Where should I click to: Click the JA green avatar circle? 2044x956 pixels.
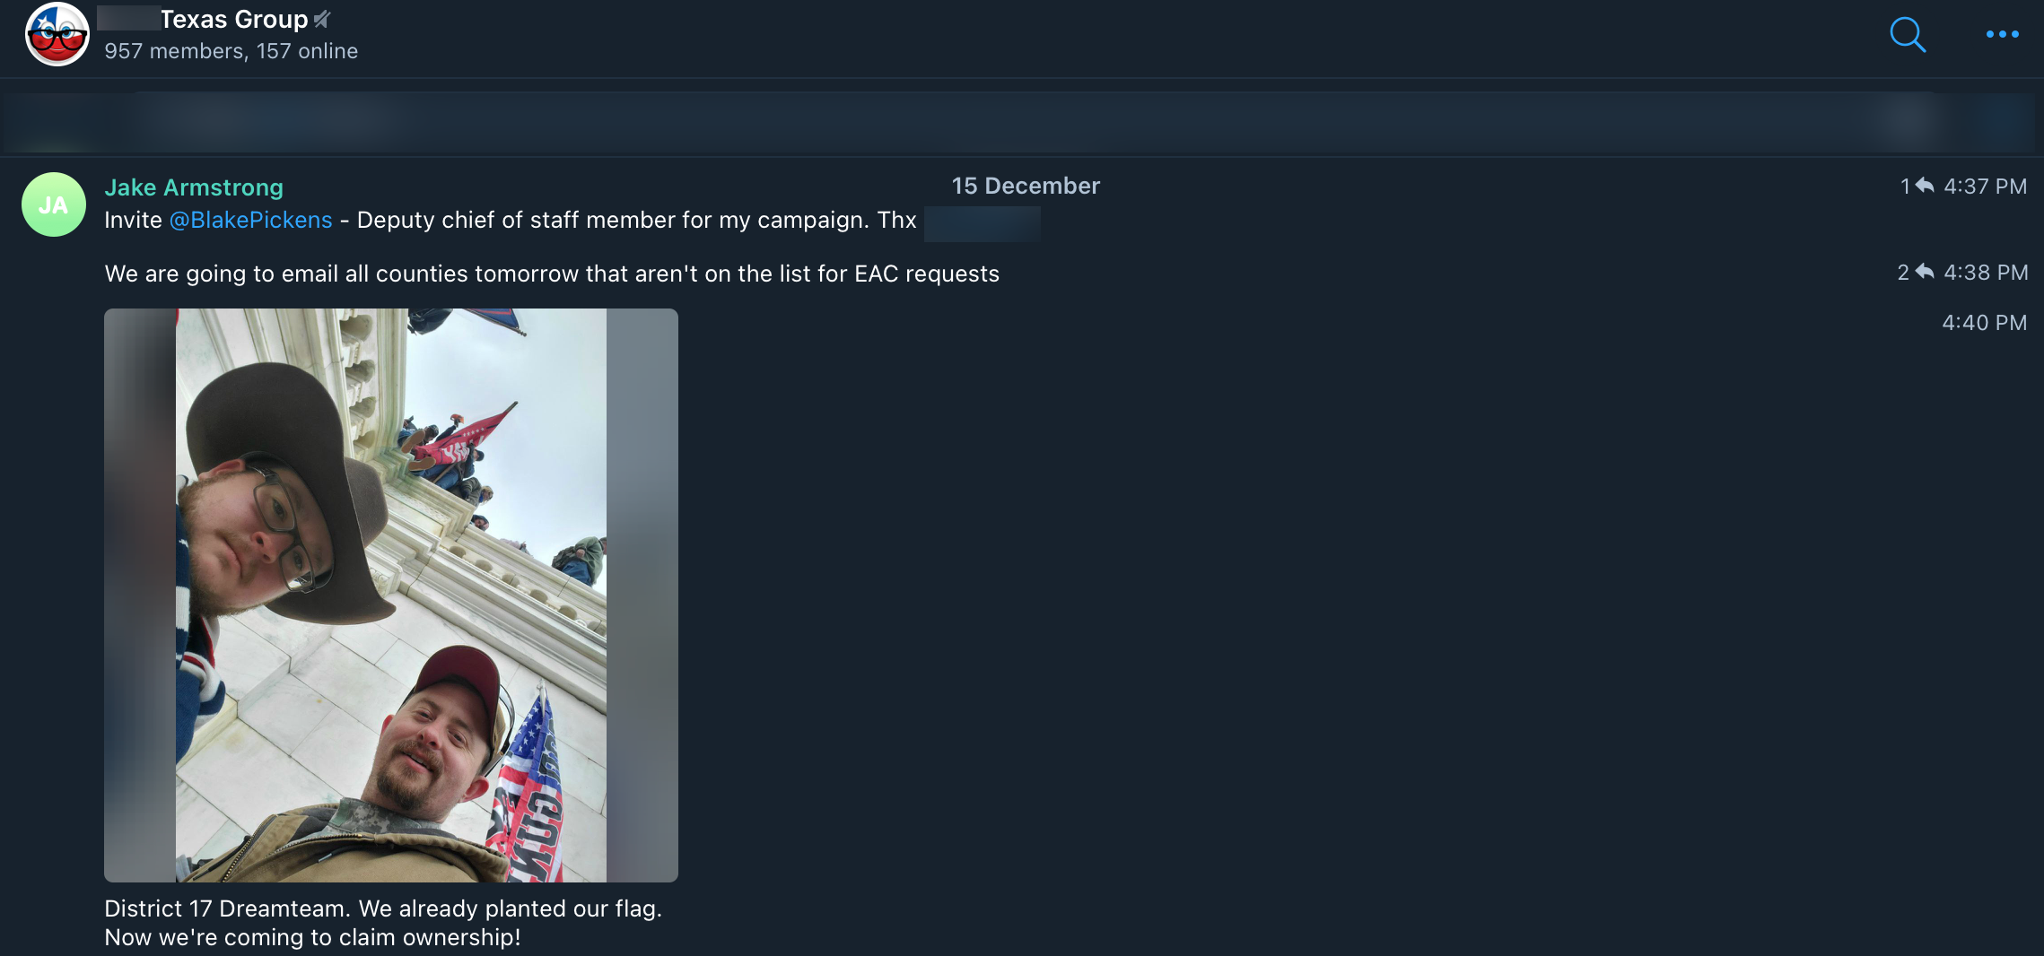tap(54, 204)
